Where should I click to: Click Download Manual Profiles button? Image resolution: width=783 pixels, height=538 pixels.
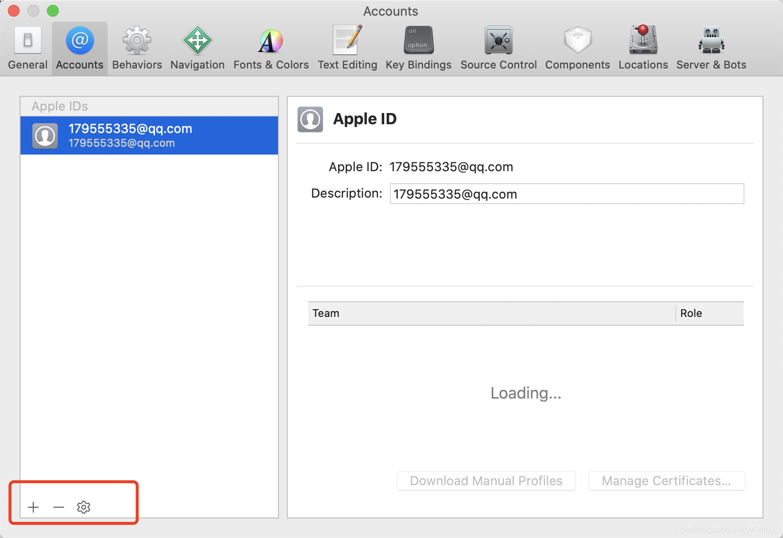486,481
